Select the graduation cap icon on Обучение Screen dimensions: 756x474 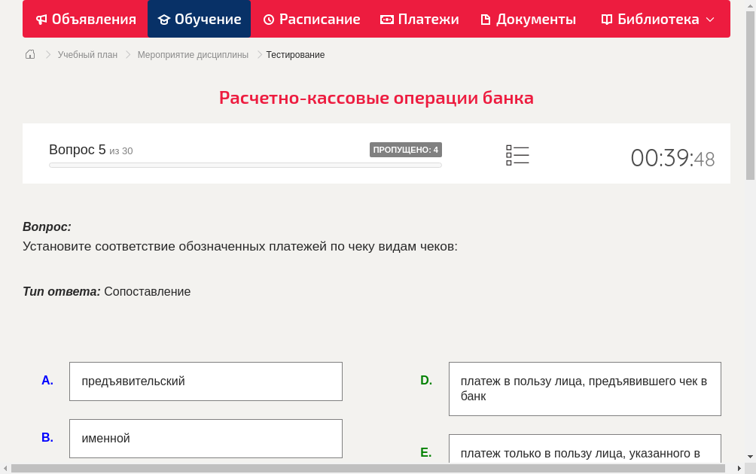click(x=166, y=19)
